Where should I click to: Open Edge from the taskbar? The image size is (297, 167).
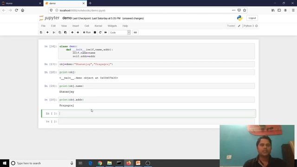coord(90,163)
